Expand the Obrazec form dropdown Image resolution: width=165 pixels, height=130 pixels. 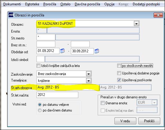136,24
